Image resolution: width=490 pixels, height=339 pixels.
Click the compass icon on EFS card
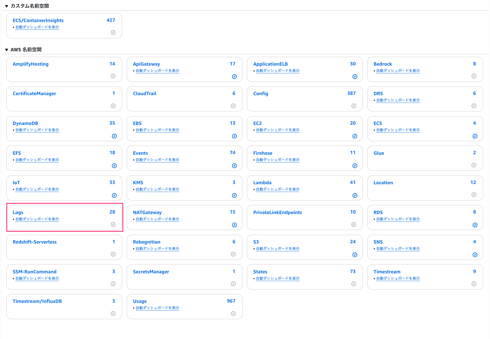(x=114, y=166)
